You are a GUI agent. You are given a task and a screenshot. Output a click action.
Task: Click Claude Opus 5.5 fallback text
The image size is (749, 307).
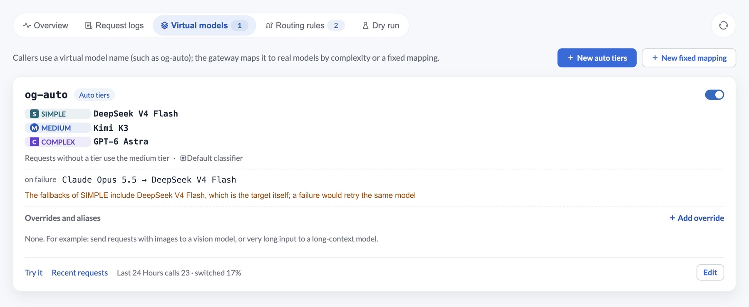pyautogui.click(x=99, y=180)
